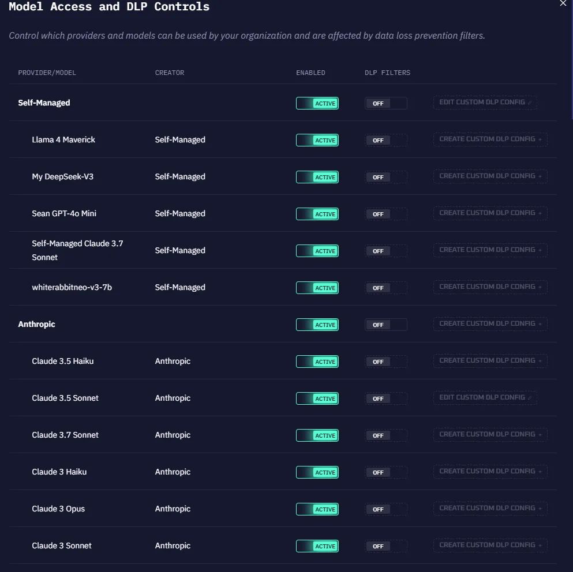The image size is (573, 572).
Task: Edit custom DLP config for Claude 3.5 Sonnet
Action: click(x=485, y=398)
